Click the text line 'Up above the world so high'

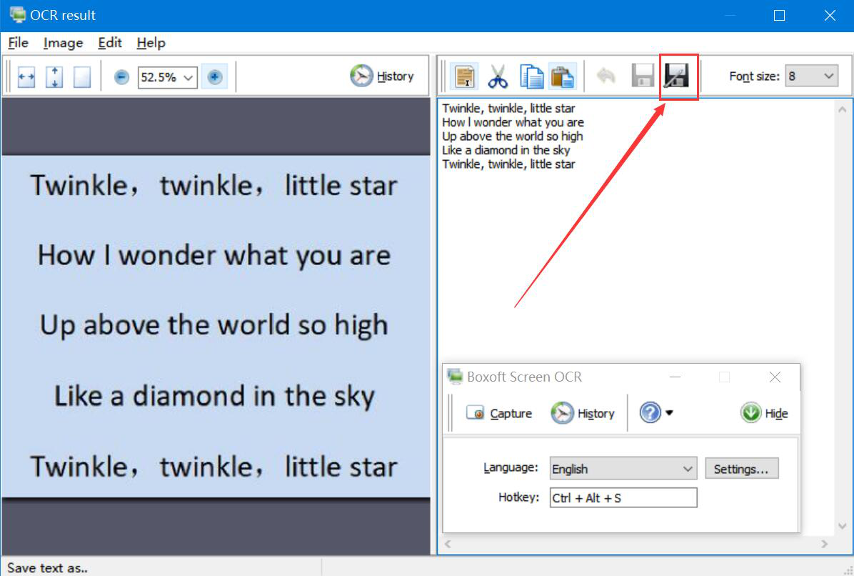512,136
